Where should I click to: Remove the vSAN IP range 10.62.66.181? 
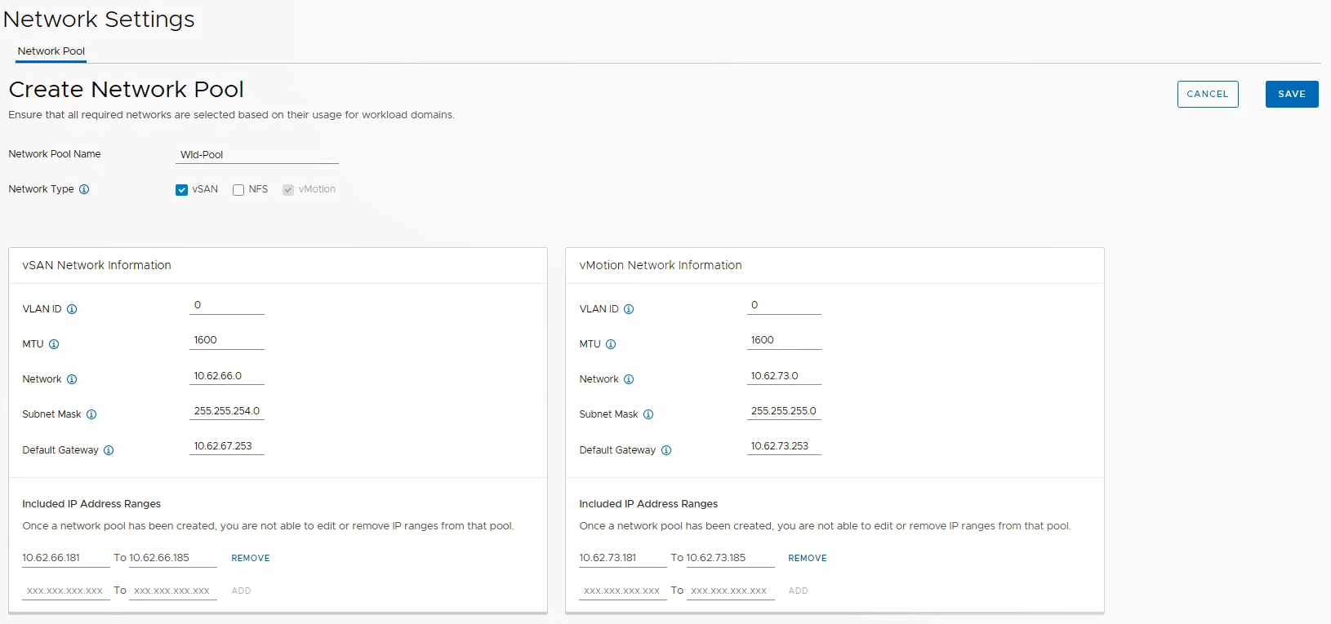point(250,559)
